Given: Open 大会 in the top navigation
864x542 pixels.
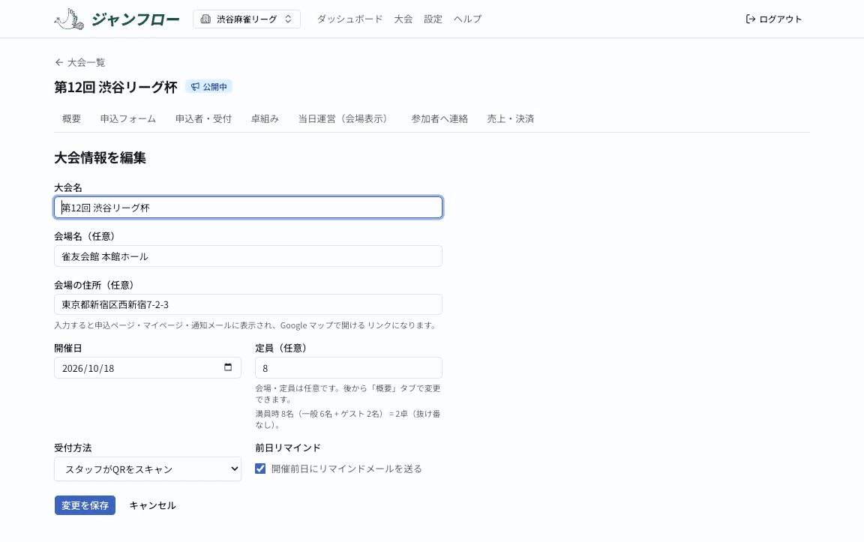Looking at the screenshot, I should coord(403,19).
